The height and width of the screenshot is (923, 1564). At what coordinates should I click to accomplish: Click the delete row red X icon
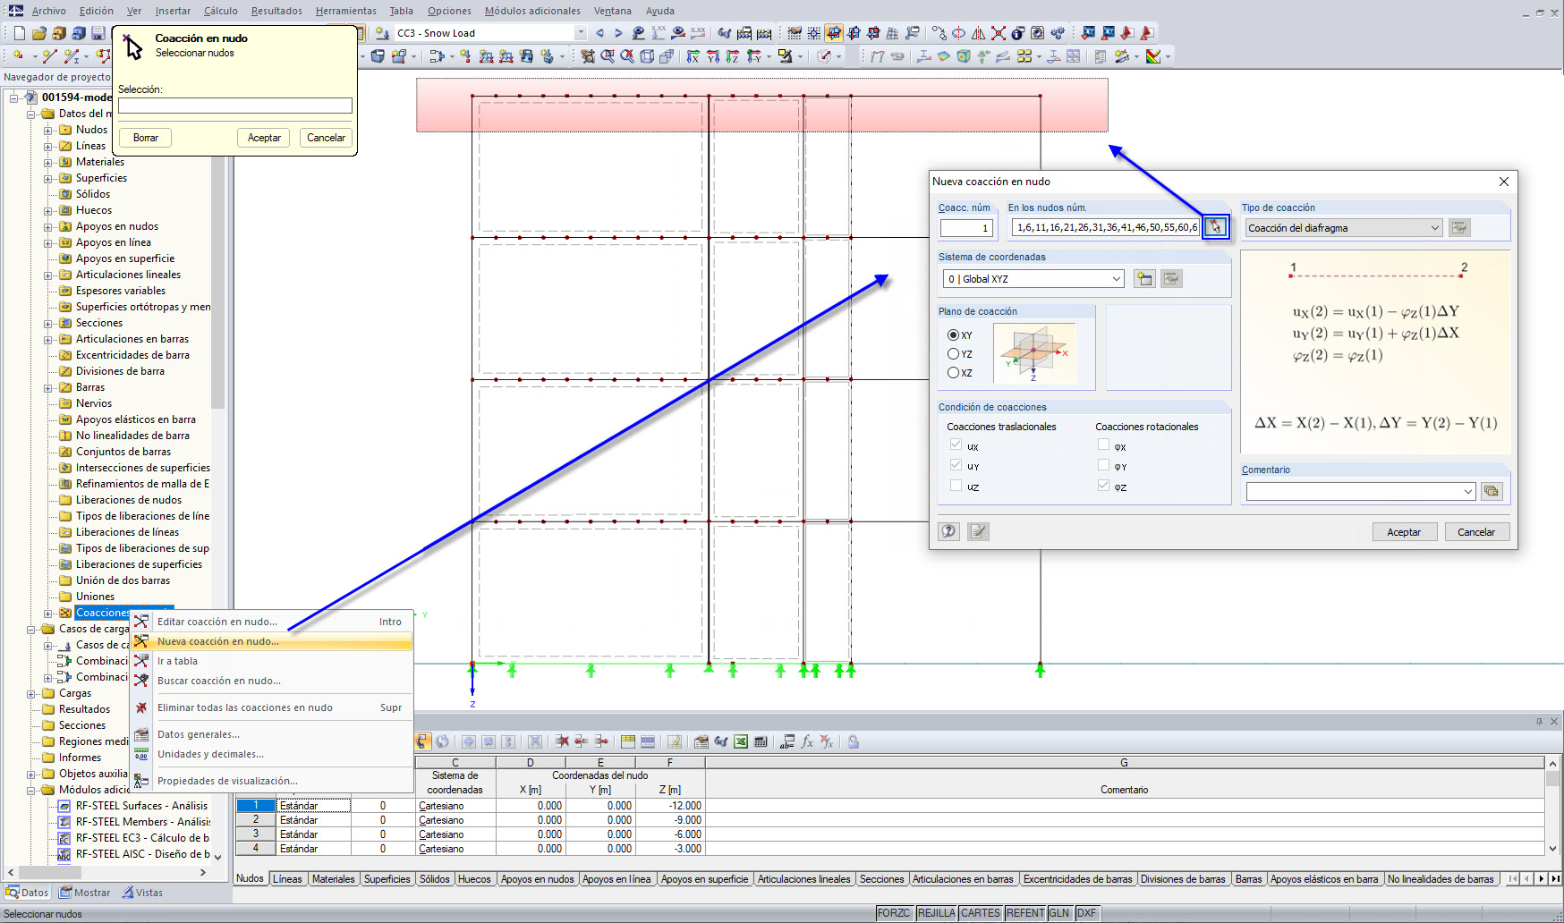(562, 741)
